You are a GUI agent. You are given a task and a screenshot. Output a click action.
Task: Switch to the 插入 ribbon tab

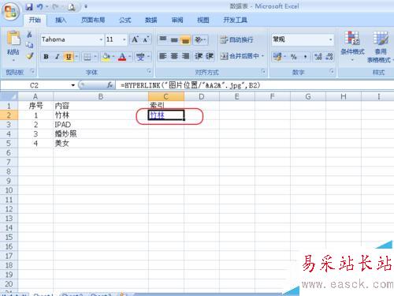(x=61, y=20)
